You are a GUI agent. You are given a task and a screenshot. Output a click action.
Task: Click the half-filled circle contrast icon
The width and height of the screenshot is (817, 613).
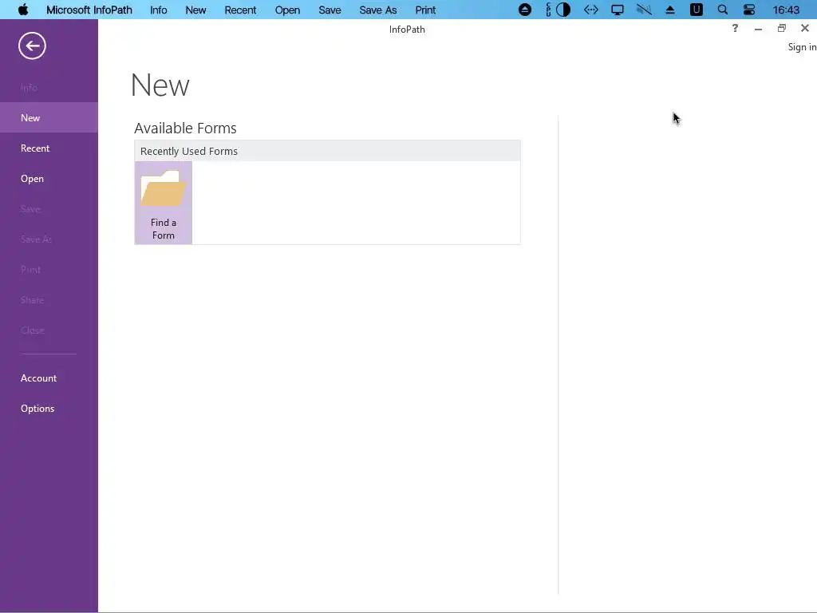[x=563, y=10]
